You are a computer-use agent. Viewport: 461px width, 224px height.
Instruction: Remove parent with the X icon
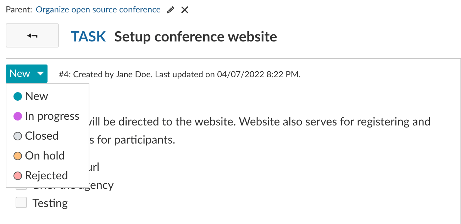pyautogui.click(x=184, y=10)
